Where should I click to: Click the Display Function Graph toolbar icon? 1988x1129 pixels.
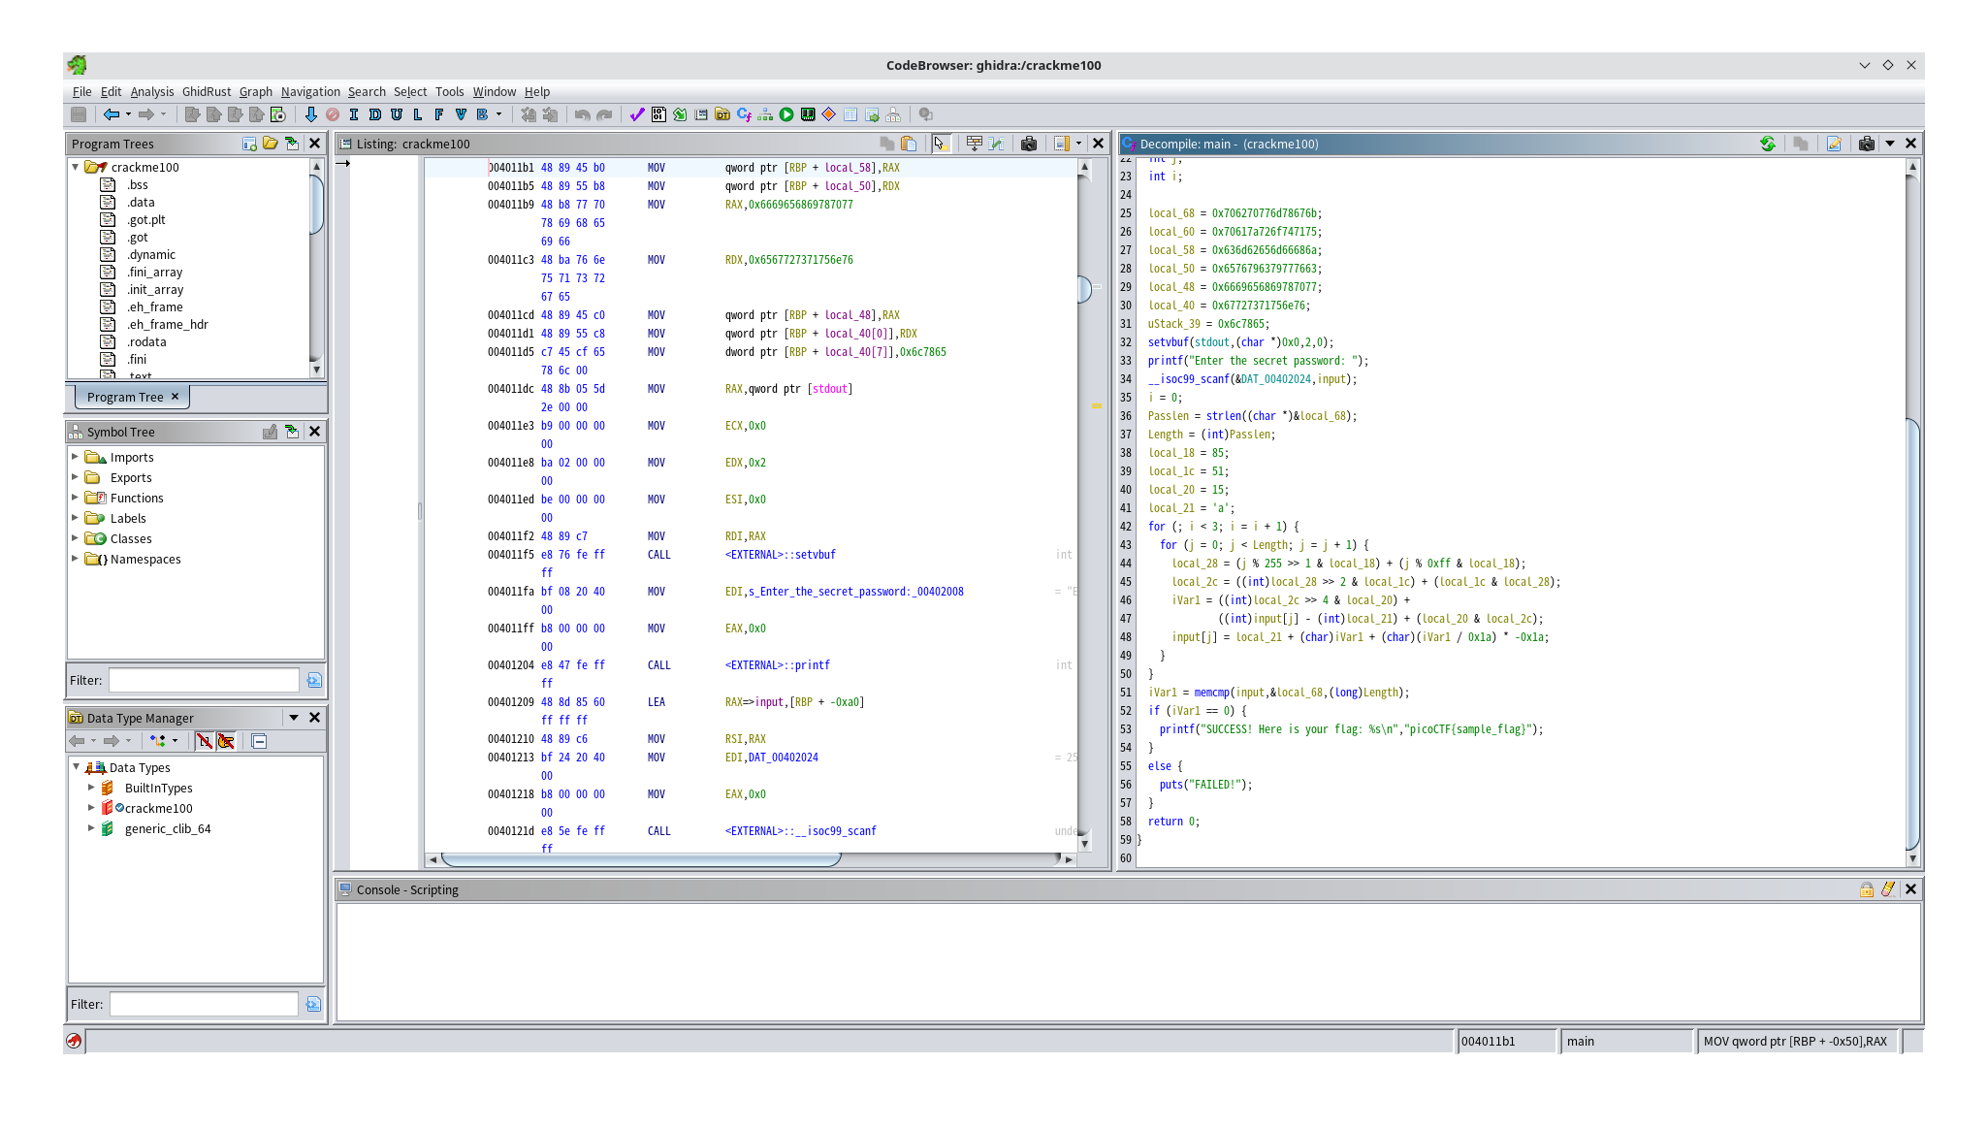coord(765,114)
